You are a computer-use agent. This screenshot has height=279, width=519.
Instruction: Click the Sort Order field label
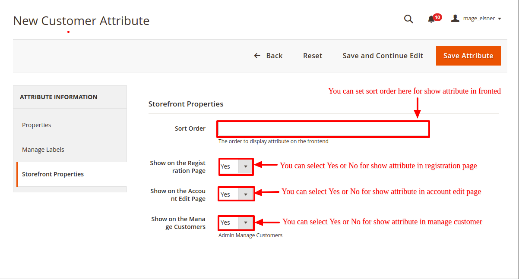click(x=190, y=129)
